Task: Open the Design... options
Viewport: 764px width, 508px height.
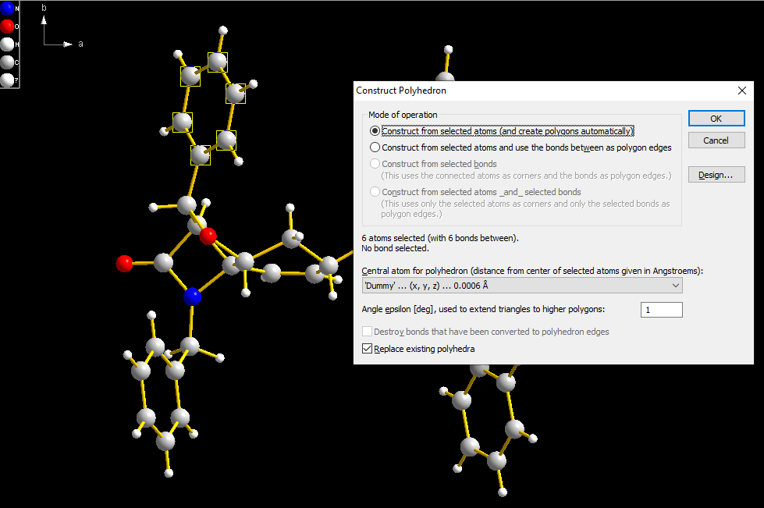Action: 716,174
